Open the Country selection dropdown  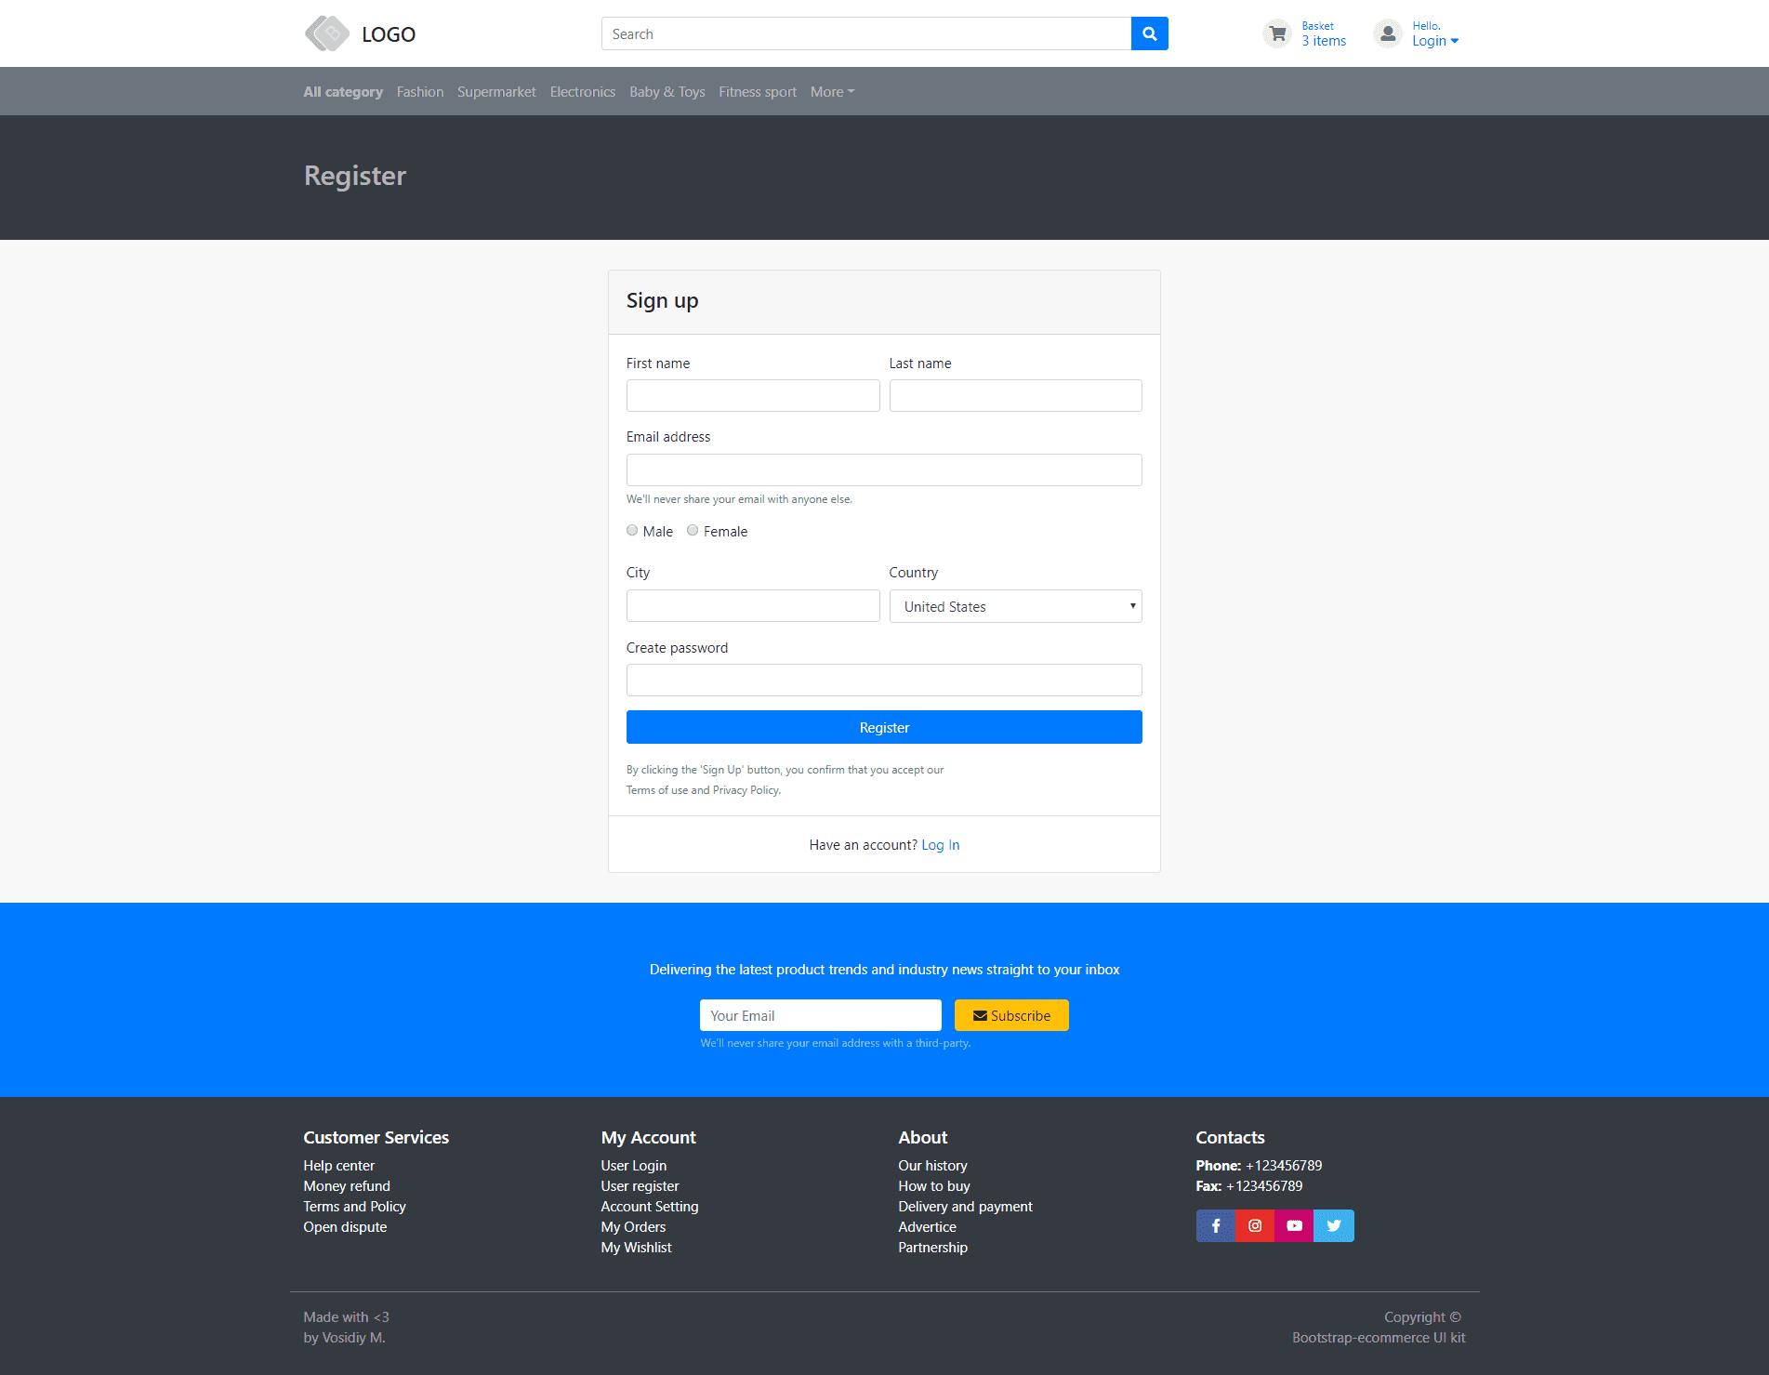click(x=1015, y=606)
